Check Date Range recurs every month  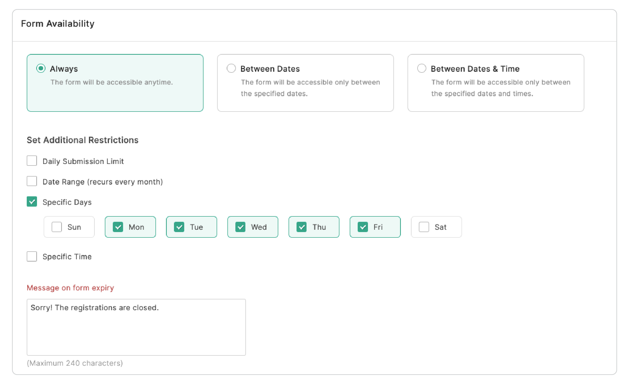32,181
